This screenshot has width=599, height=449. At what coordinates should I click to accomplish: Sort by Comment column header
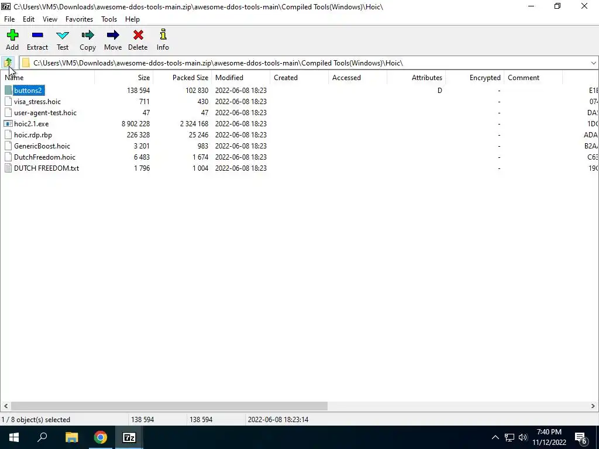coord(533,78)
